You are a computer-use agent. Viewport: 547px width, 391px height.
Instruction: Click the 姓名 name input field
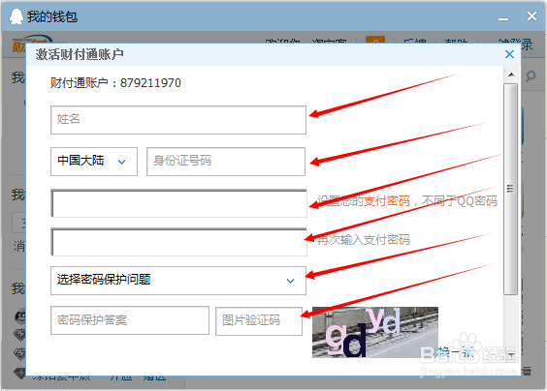coord(178,120)
